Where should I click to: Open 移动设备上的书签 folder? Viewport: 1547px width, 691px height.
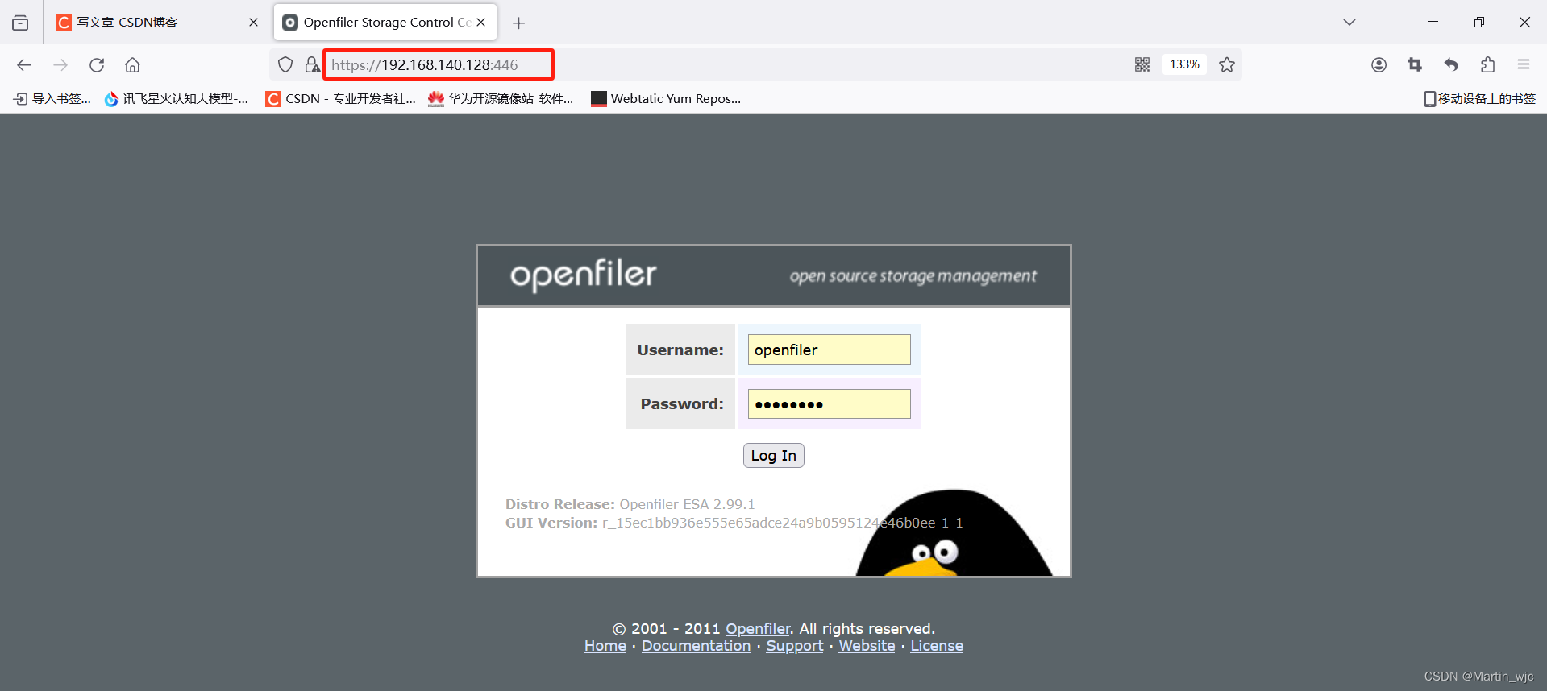pos(1479,99)
